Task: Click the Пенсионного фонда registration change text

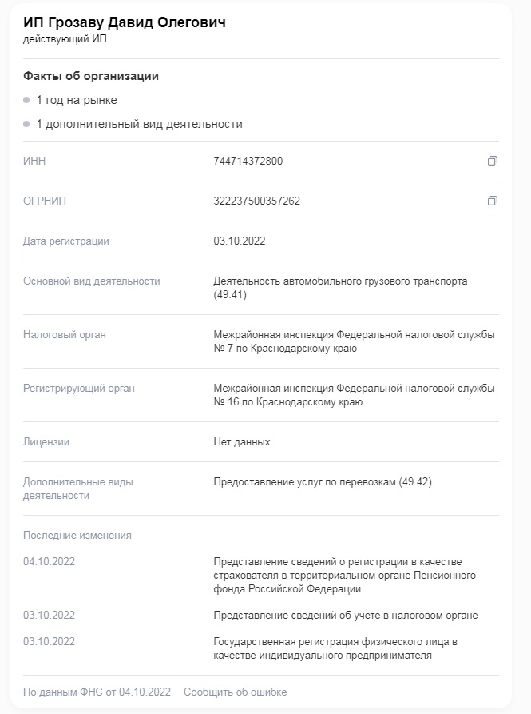Action: (x=345, y=575)
